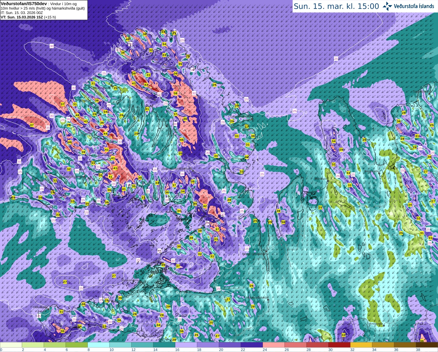Pick the yellow 32-34 legend swatch
The image size is (438, 352).
(361, 345)
